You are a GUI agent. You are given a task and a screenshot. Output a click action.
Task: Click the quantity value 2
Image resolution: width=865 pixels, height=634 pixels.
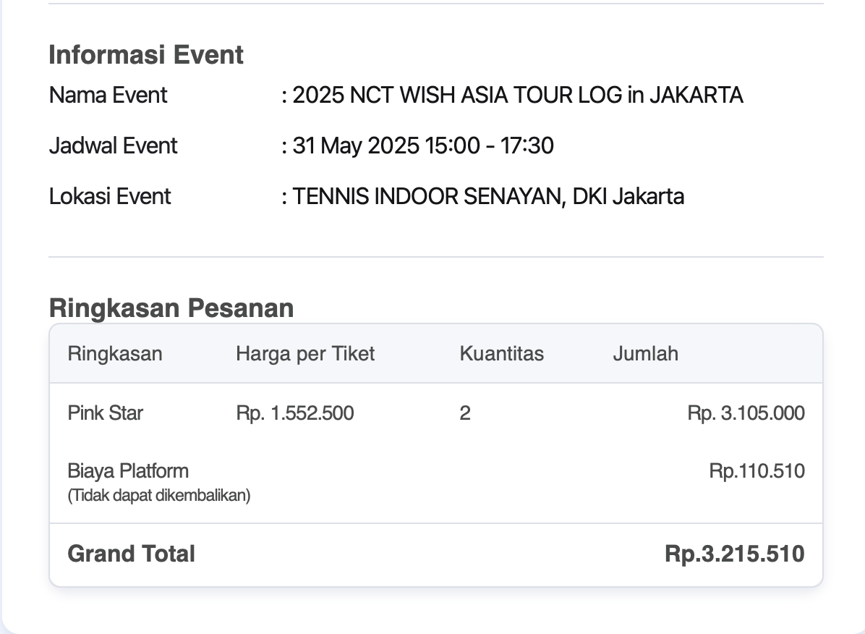pyautogui.click(x=465, y=413)
